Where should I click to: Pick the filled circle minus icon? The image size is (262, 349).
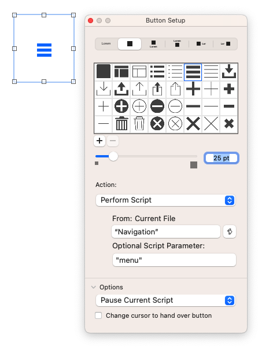[x=157, y=106]
